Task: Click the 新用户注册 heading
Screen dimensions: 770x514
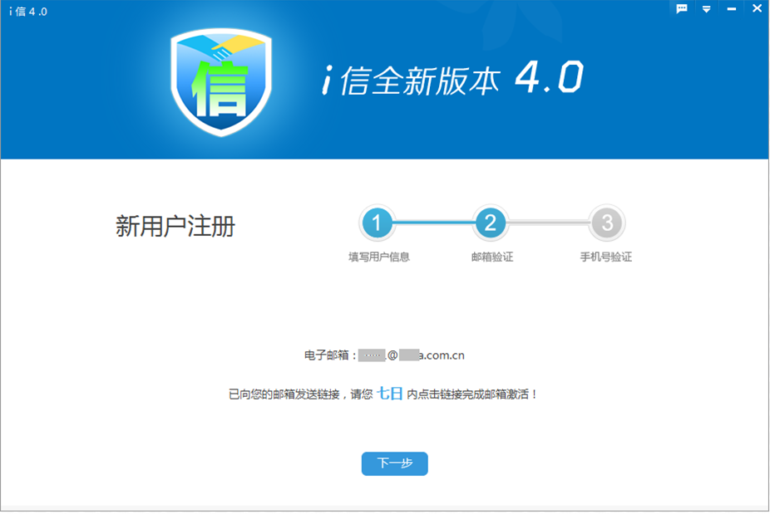Action: pos(175,226)
